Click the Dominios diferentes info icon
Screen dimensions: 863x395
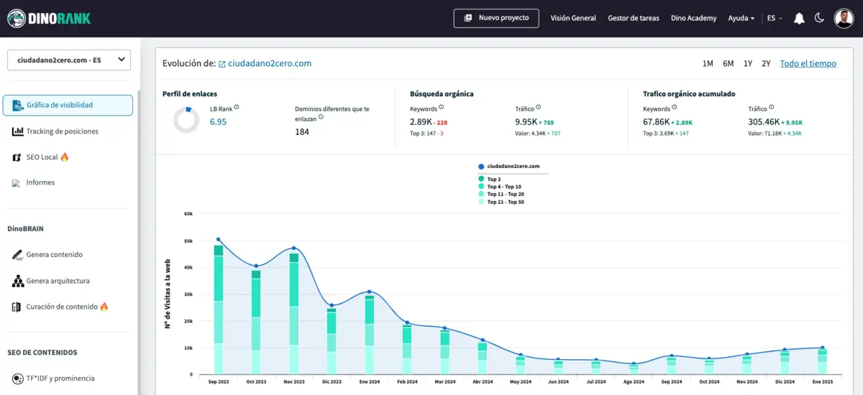tap(321, 116)
